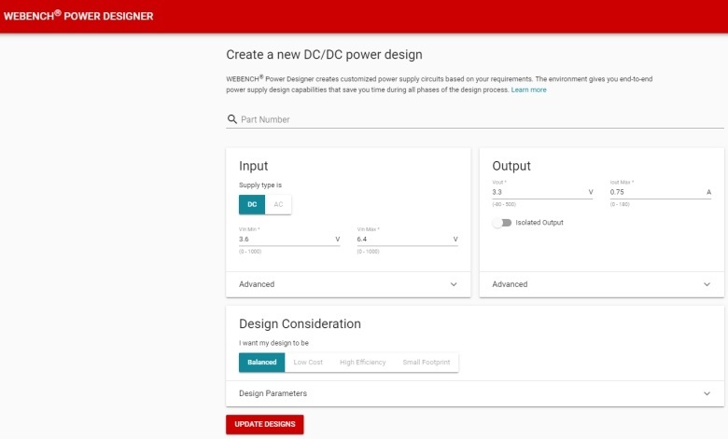Edit the Vout value field
Screen dimensions: 728x439
coord(537,192)
